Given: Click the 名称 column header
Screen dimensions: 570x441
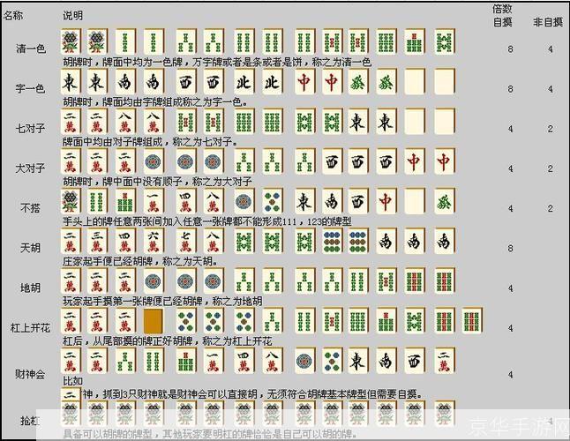Looking at the screenshot, I should tap(13, 15).
